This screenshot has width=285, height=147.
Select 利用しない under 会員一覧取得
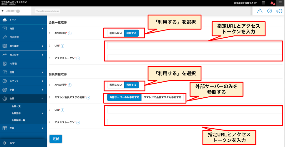coord(116,33)
